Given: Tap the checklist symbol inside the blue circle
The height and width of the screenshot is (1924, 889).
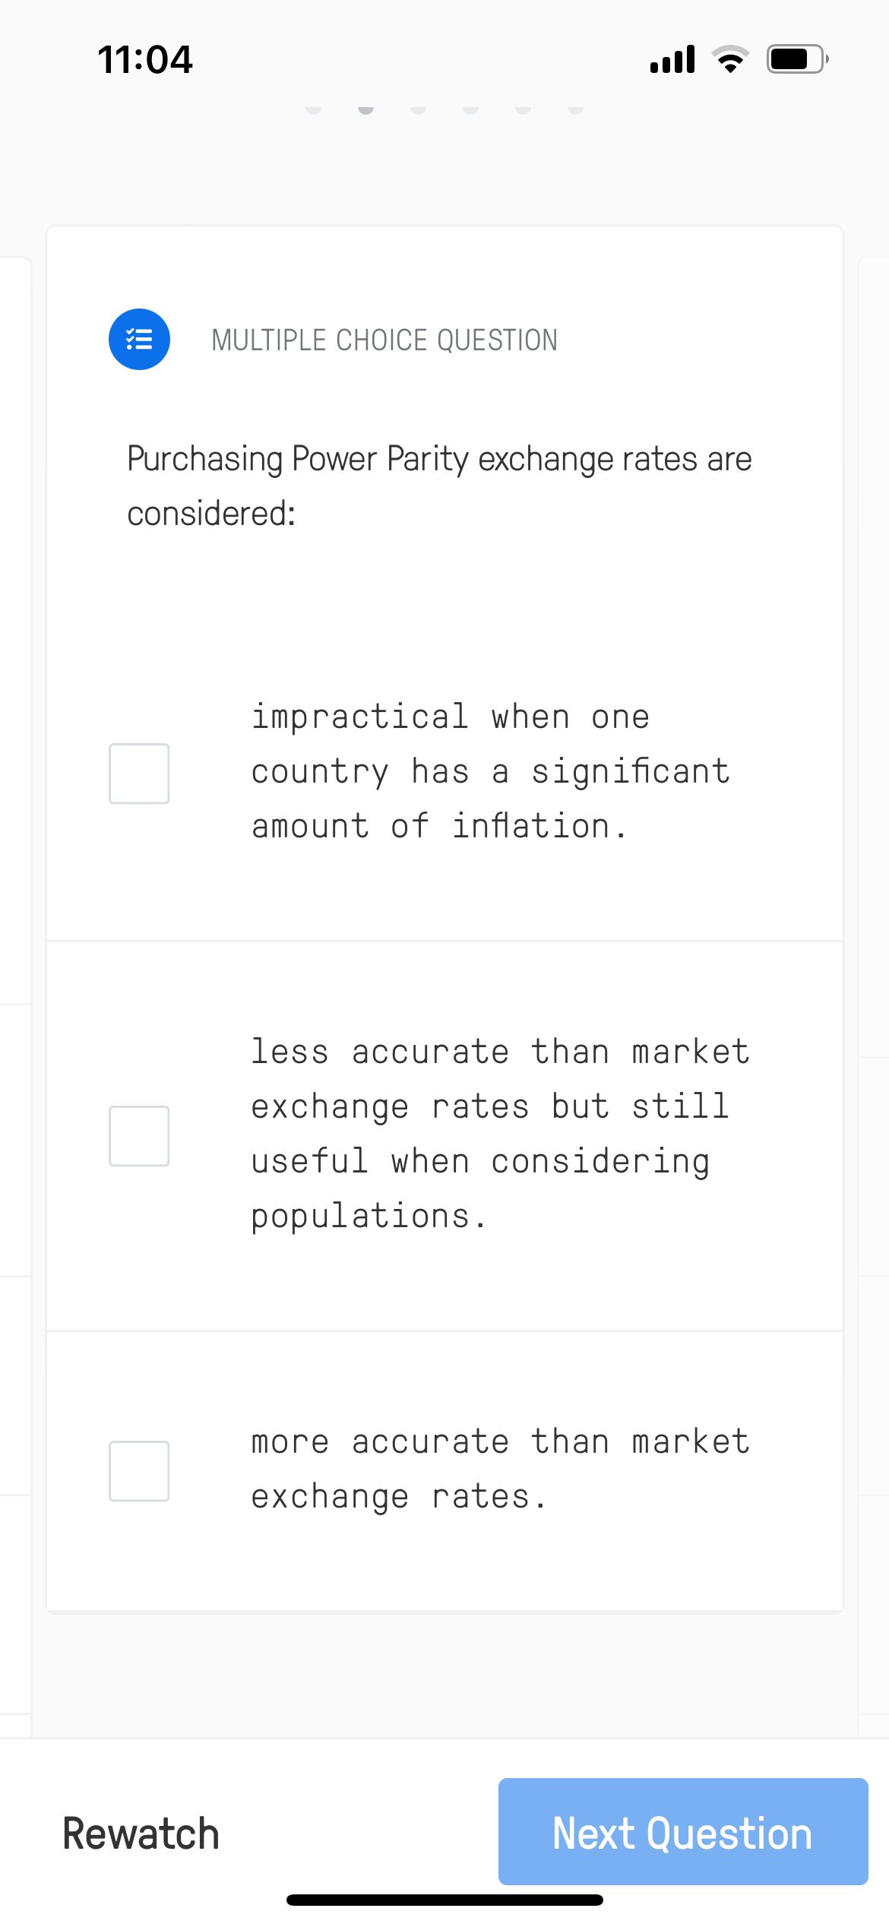Looking at the screenshot, I should (139, 340).
